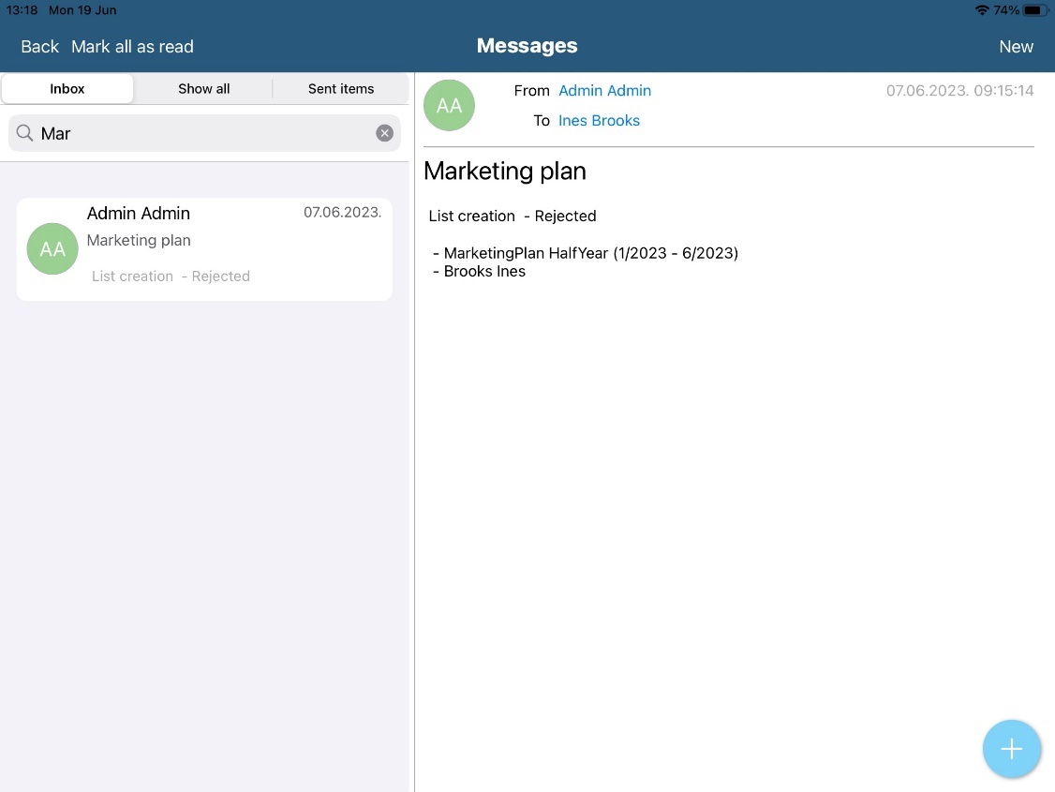Tap the Wi-Fi icon in the status bar
The height and width of the screenshot is (792, 1055).
pos(982,10)
